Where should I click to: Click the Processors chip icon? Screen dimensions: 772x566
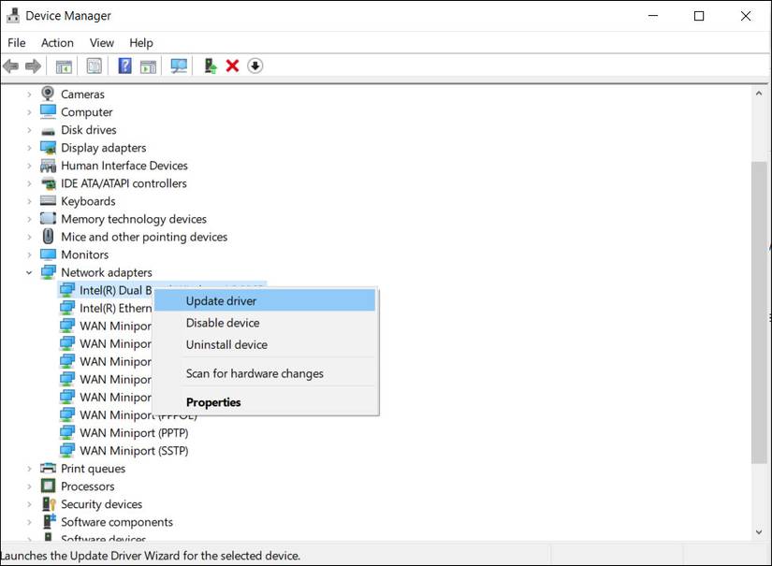tap(48, 486)
